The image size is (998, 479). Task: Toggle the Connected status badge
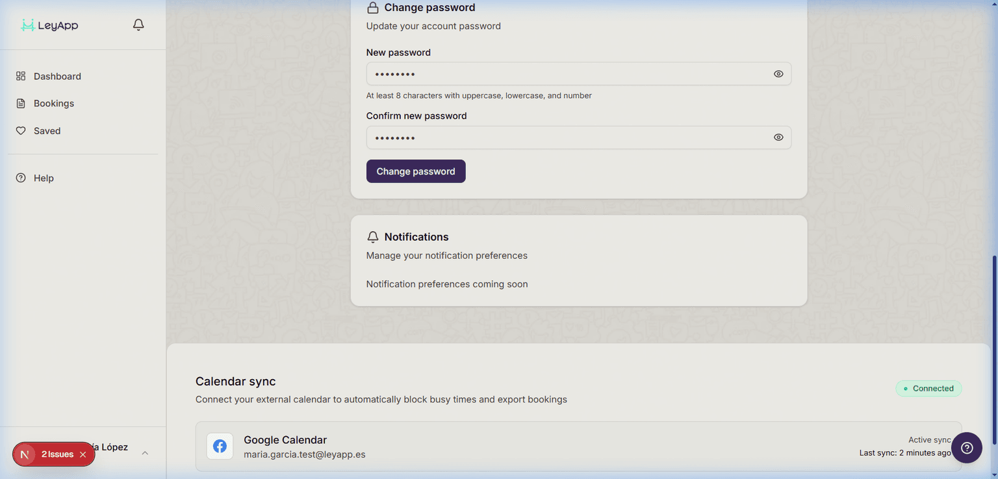[x=928, y=388]
